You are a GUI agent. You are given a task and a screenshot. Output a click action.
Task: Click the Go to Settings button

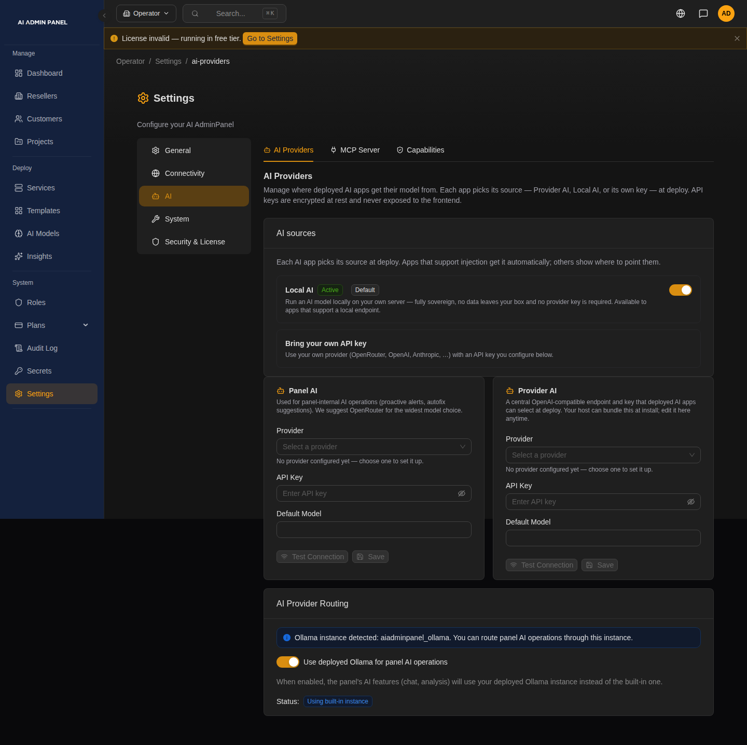(270, 38)
